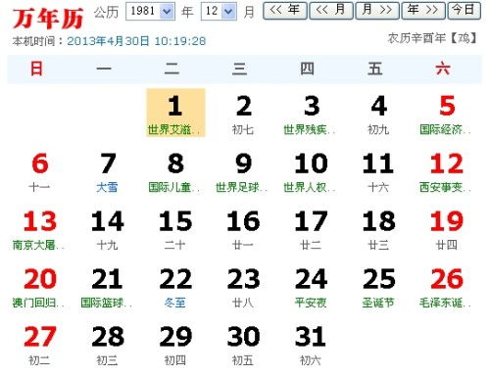Select December 28 初三

(108, 346)
